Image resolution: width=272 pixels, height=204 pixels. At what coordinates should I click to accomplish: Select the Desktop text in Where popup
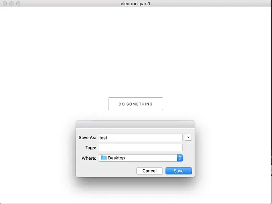(x=116, y=158)
